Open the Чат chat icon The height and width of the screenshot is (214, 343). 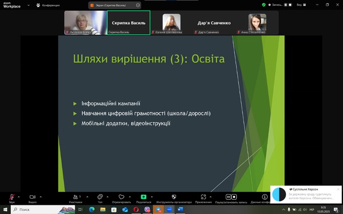(x=100, y=197)
